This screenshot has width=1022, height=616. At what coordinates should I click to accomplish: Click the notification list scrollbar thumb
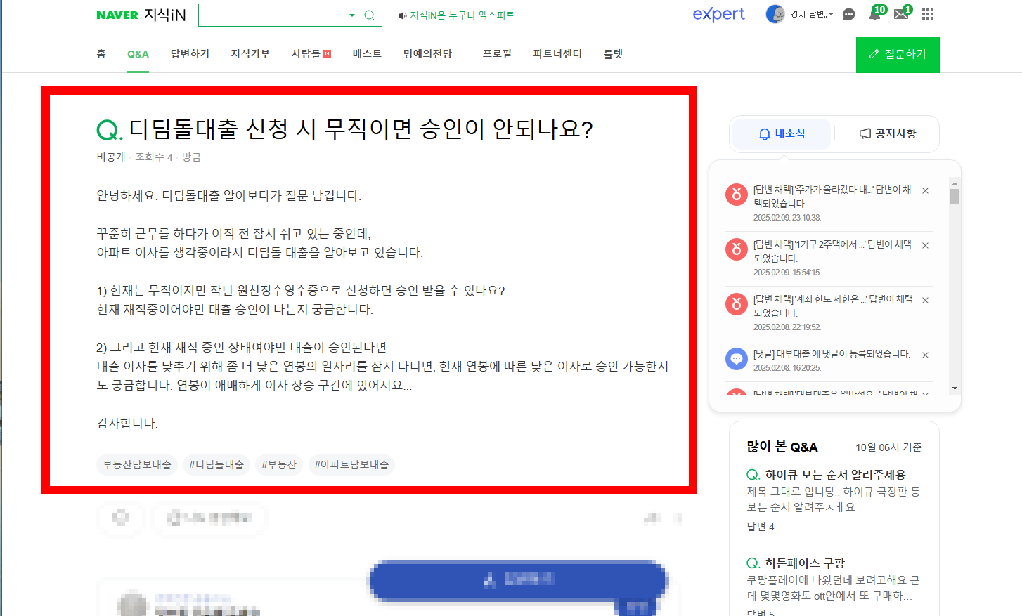click(955, 196)
